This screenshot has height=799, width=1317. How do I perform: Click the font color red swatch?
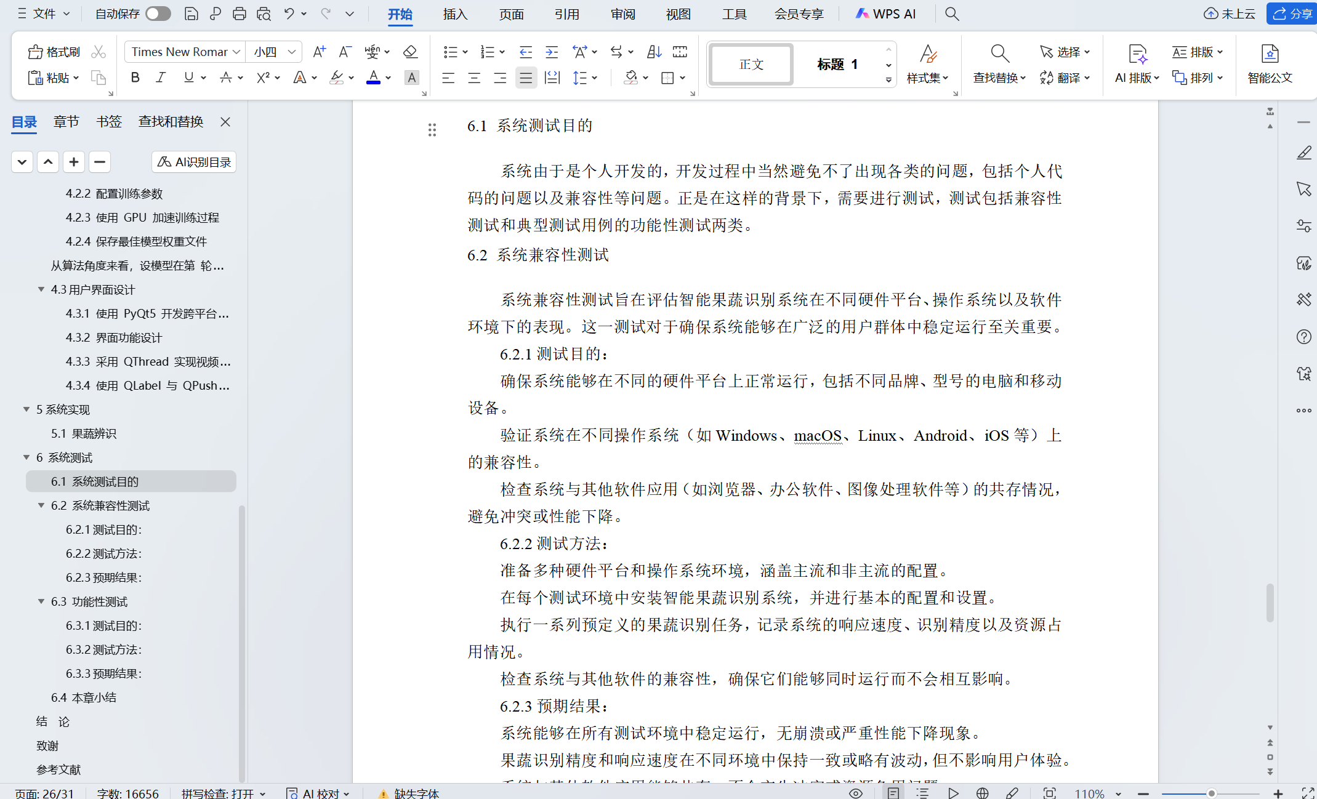(x=373, y=78)
